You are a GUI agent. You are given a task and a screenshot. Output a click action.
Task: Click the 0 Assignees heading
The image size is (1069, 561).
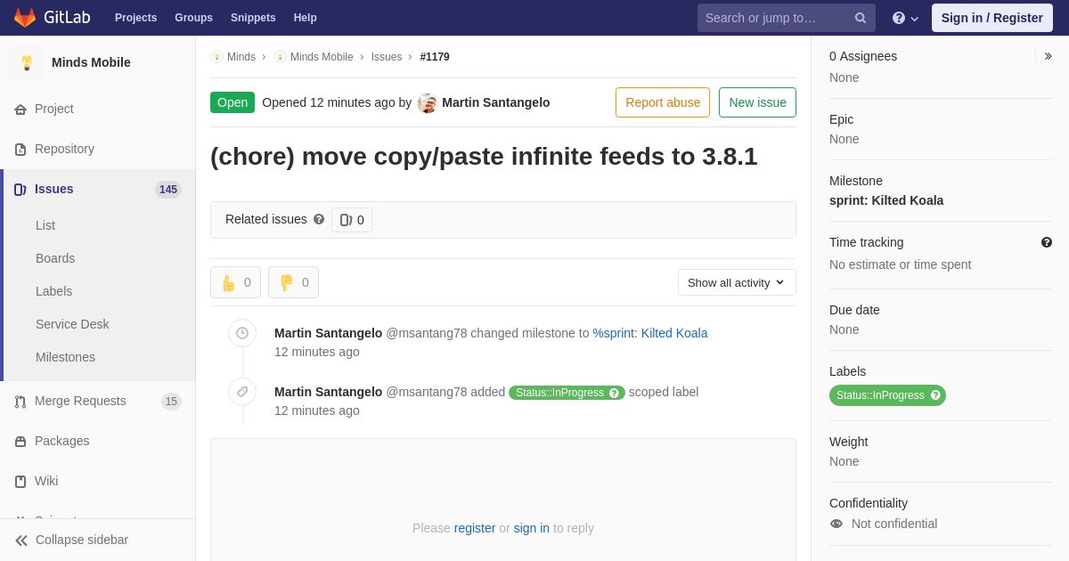863,56
